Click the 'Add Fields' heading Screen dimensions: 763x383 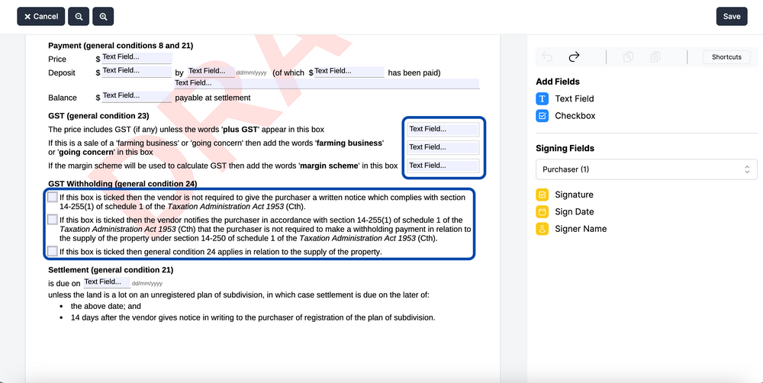[558, 82]
